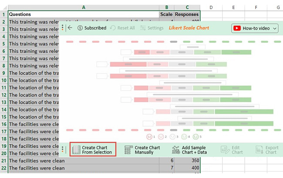
Task: Click cell A16 'The facilities were cle'
Action: 34,124
